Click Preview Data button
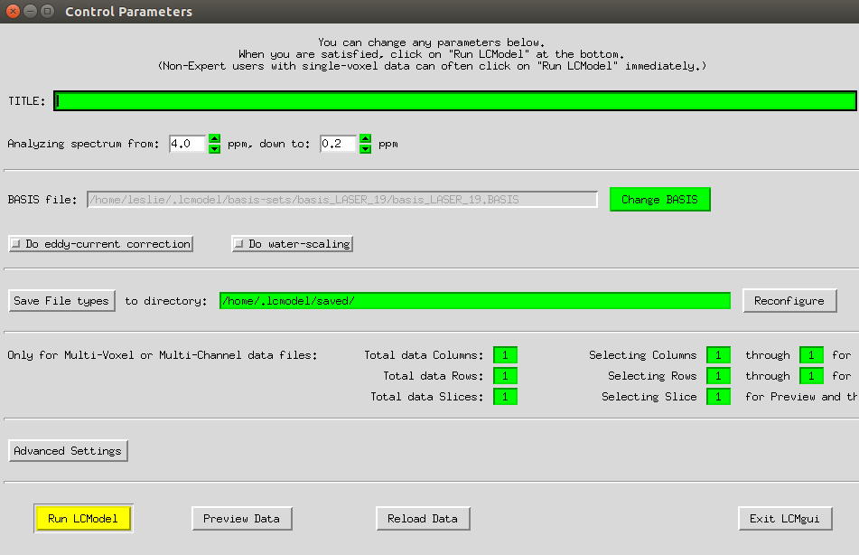The width and height of the screenshot is (859, 555). (x=241, y=519)
